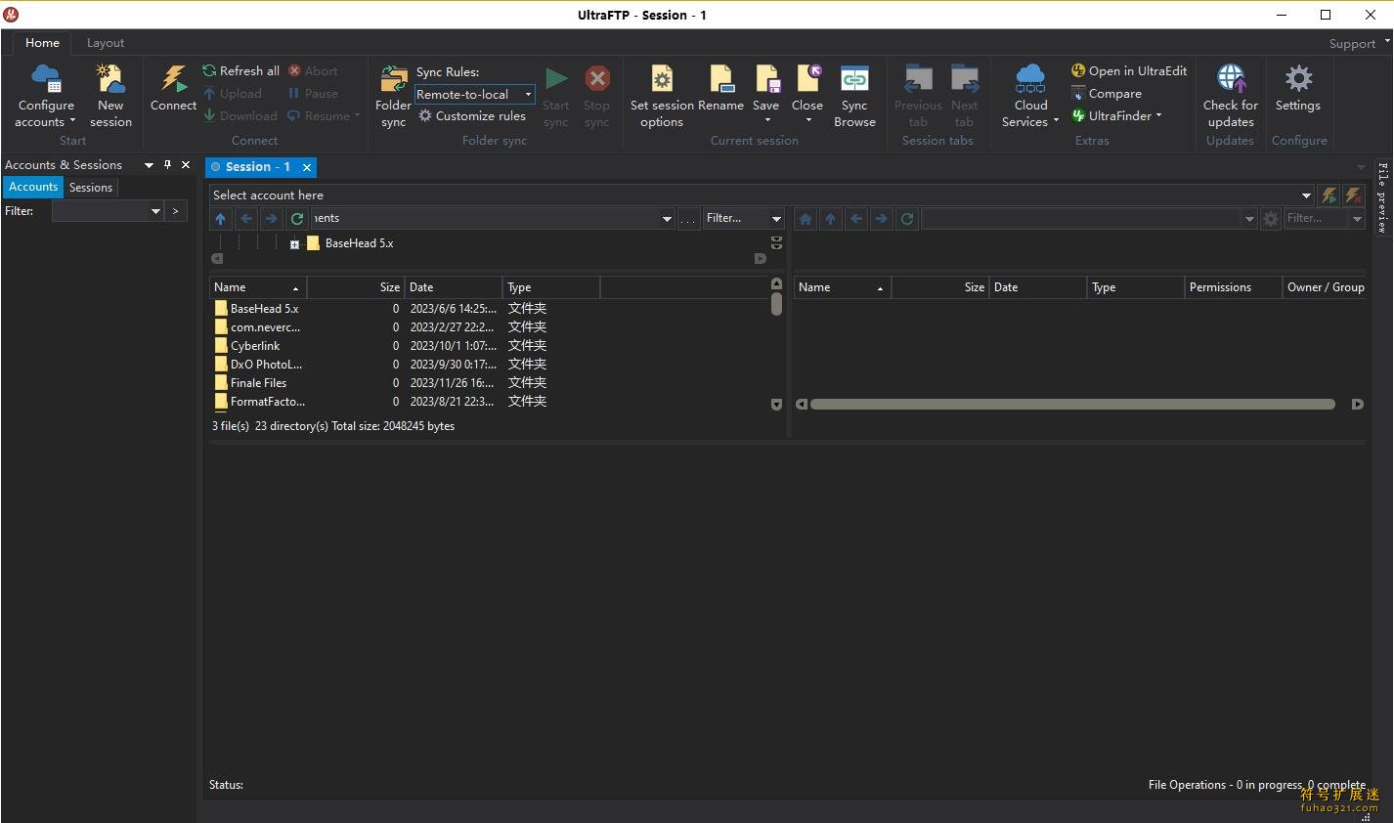1394x823 pixels.
Task: Click the Save session icon
Action: pyautogui.click(x=766, y=78)
